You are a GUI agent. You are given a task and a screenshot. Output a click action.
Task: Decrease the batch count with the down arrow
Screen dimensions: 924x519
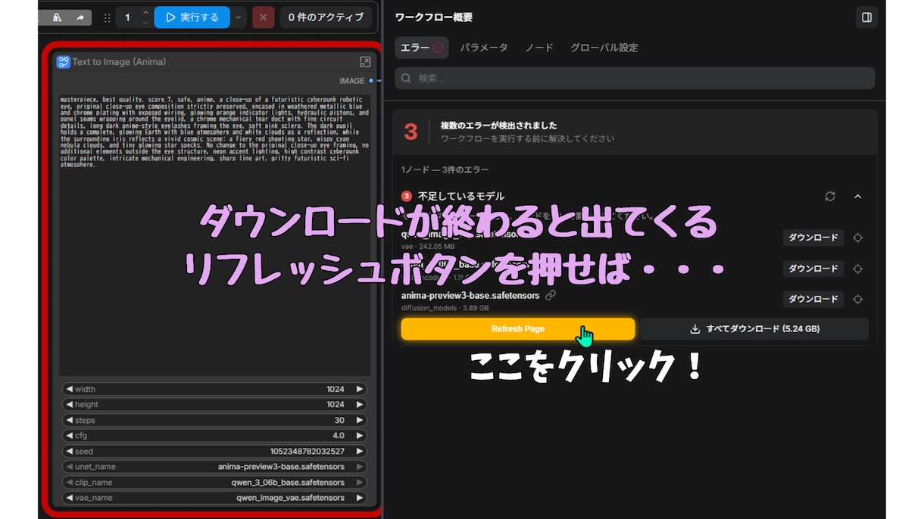(145, 23)
